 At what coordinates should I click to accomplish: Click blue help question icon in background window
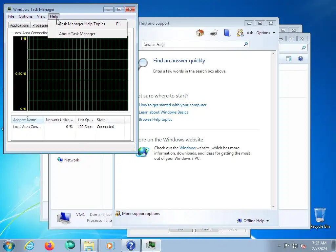pyautogui.click(x=301, y=59)
